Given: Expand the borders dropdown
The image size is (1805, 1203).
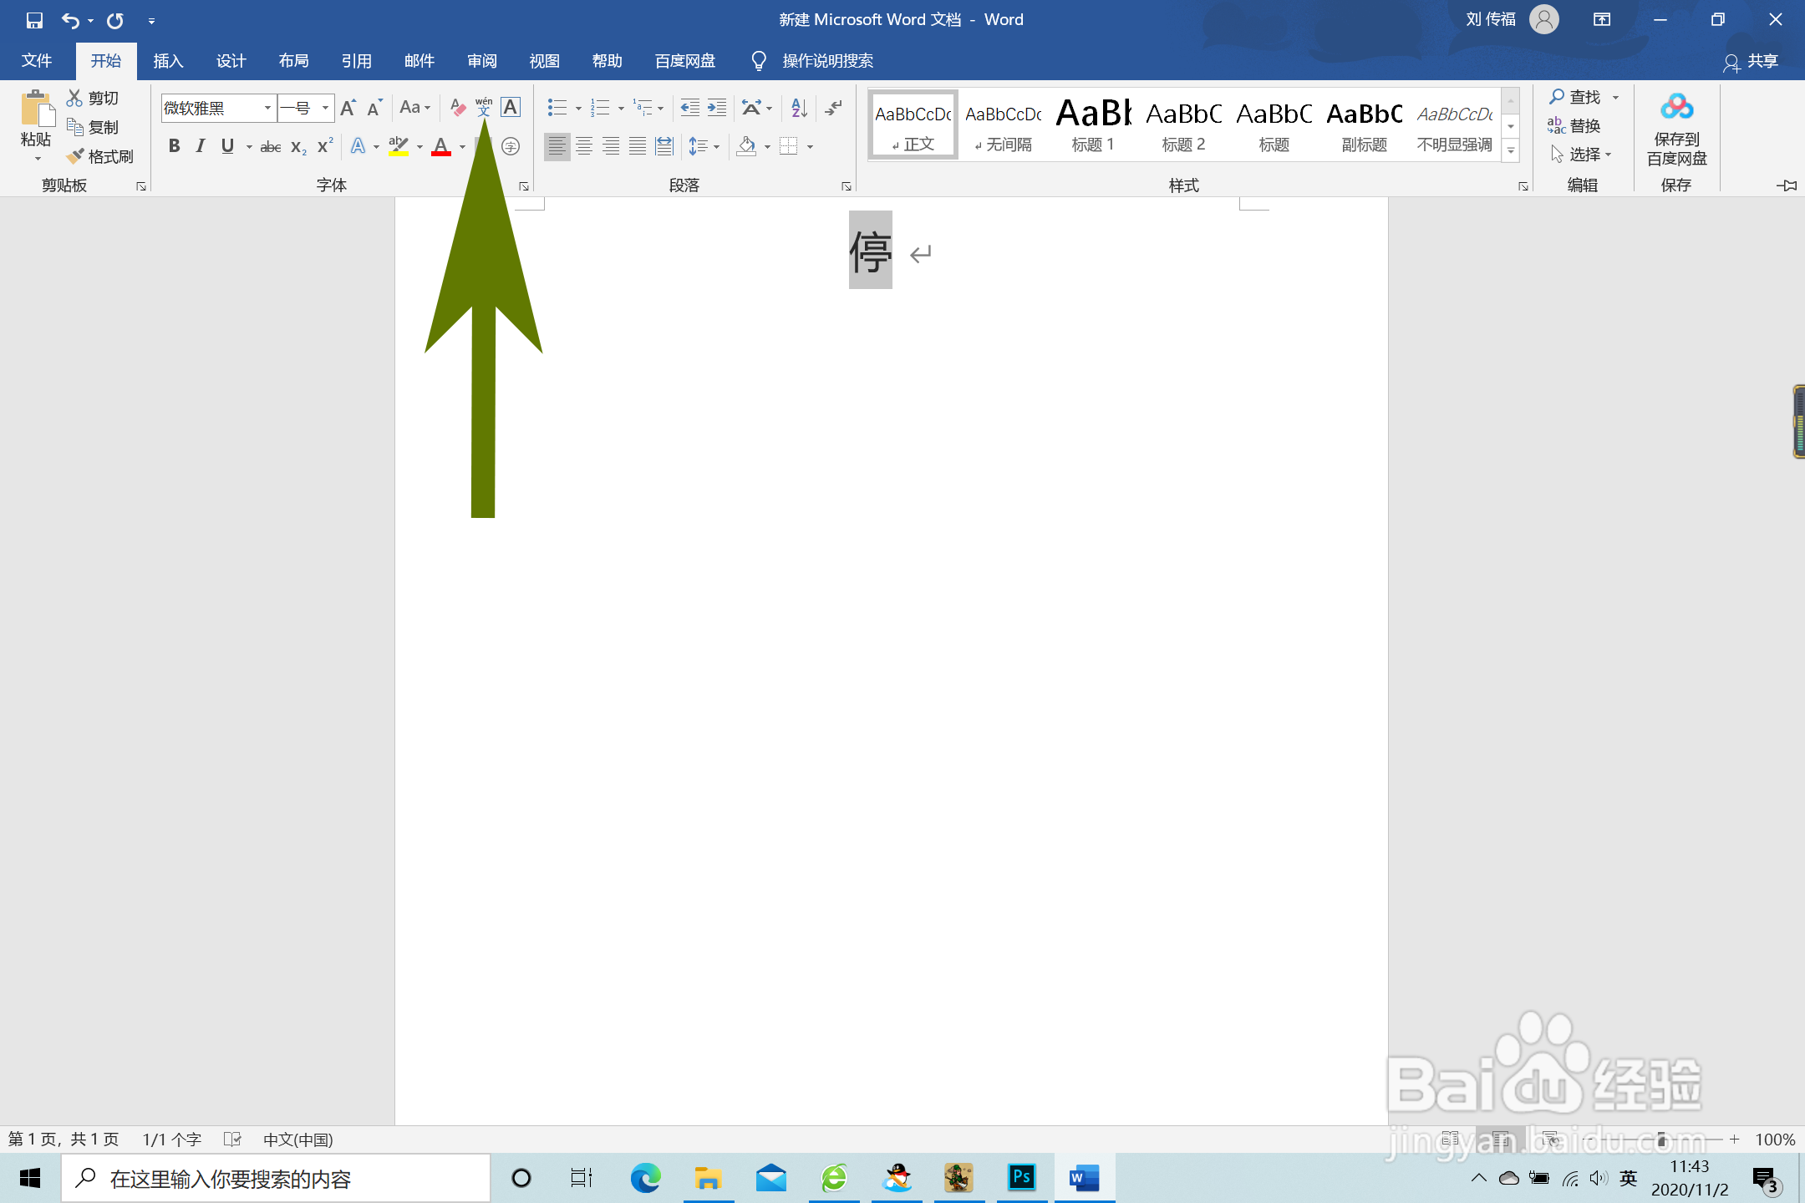Looking at the screenshot, I should [x=810, y=147].
